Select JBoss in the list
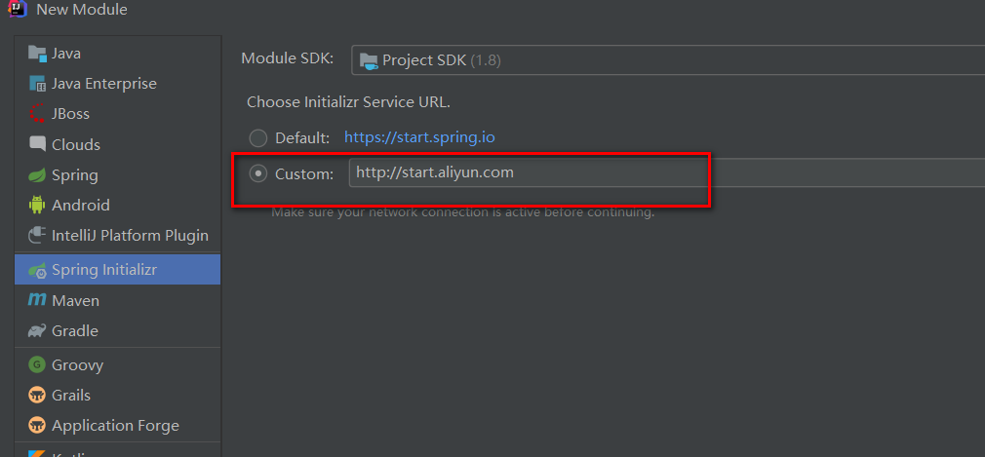The width and height of the screenshot is (985, 457). 117,114
